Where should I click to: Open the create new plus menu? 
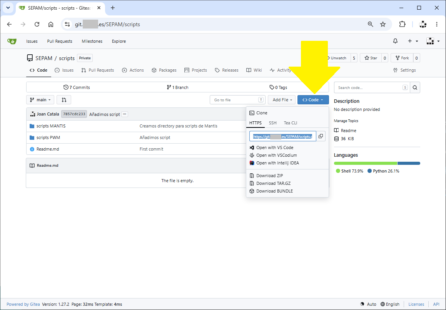click(413, 41)
